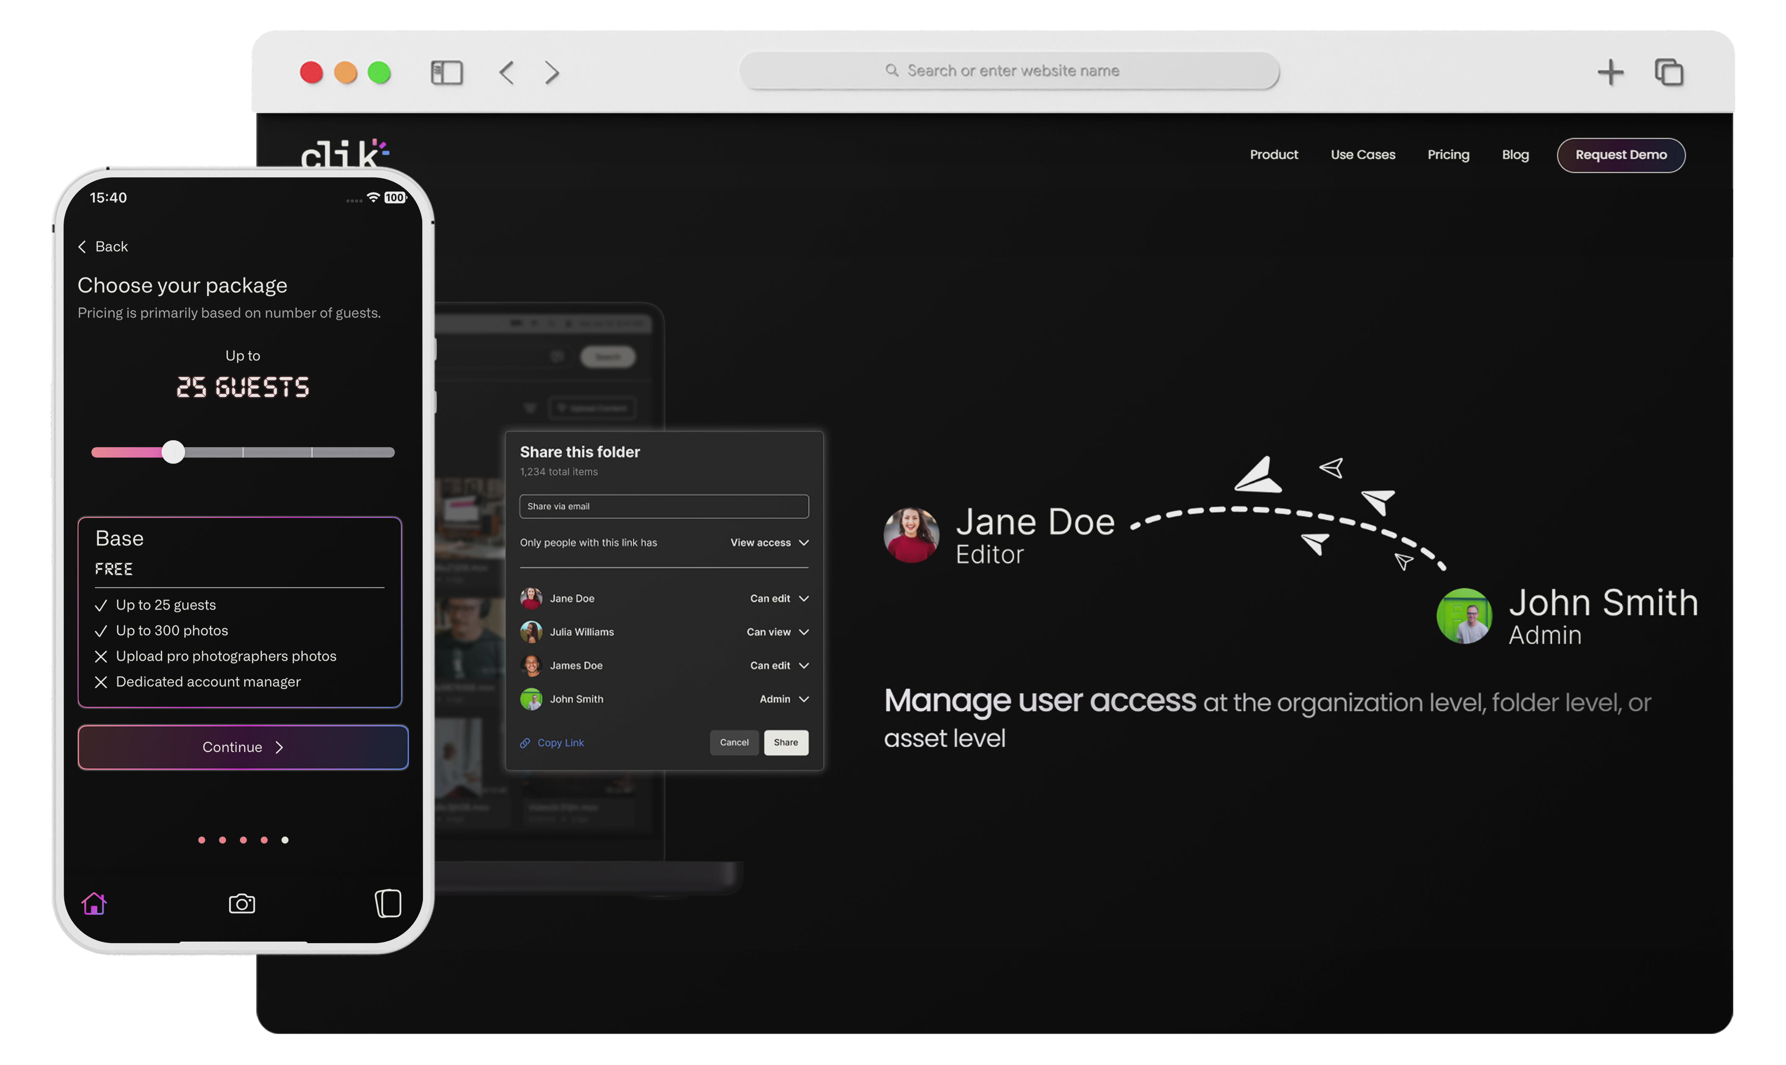Expand the View access dropdown
The height and width of the screenshot is (1065, 1786).
[x=769, y=543]
